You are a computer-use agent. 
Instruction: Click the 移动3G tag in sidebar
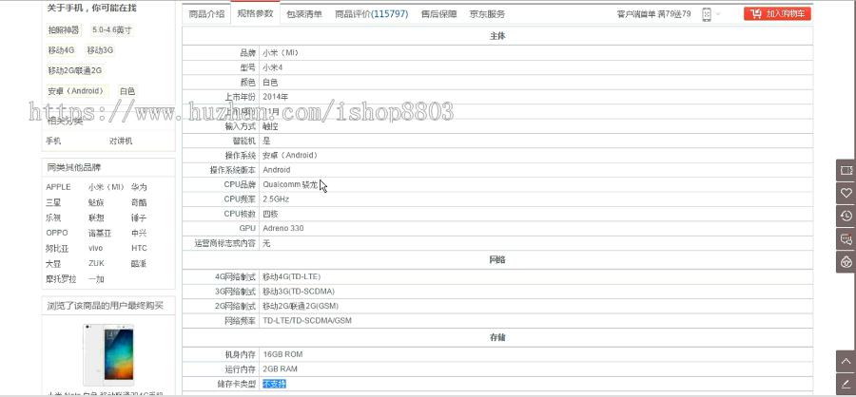point(100,50)
